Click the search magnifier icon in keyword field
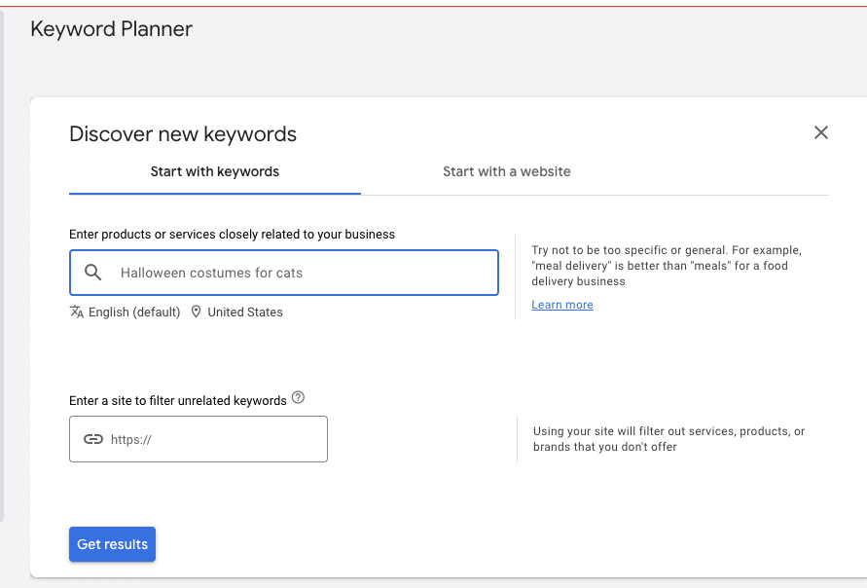The height and width of the screenshot is (588, 867). click(92, 273)
